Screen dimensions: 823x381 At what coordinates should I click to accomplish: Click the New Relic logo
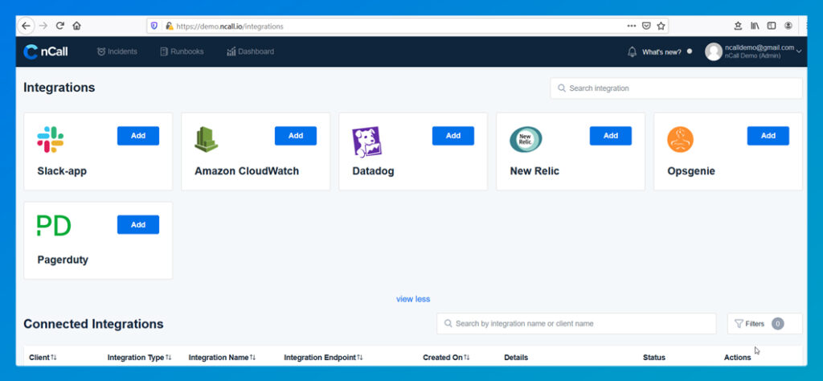click(526, 140)
